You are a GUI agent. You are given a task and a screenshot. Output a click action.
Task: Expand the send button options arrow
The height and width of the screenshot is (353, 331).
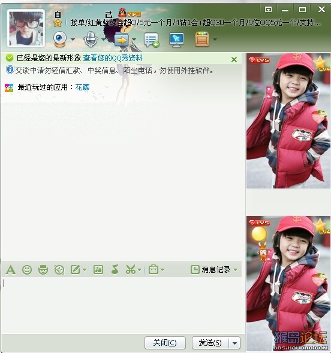pyautogui.click(x=234, y=343)
